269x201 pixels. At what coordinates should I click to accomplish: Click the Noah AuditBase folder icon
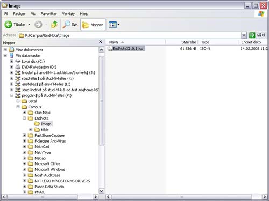[x=31, y=175]
